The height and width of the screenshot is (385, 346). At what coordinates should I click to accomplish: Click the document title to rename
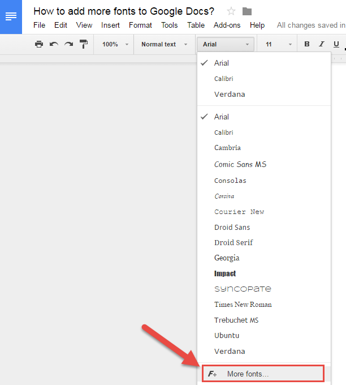coord(124,11)
